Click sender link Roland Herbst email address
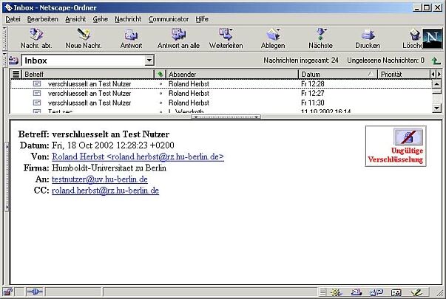This screenshot has width=446, height=299. (x=138, y=157)
